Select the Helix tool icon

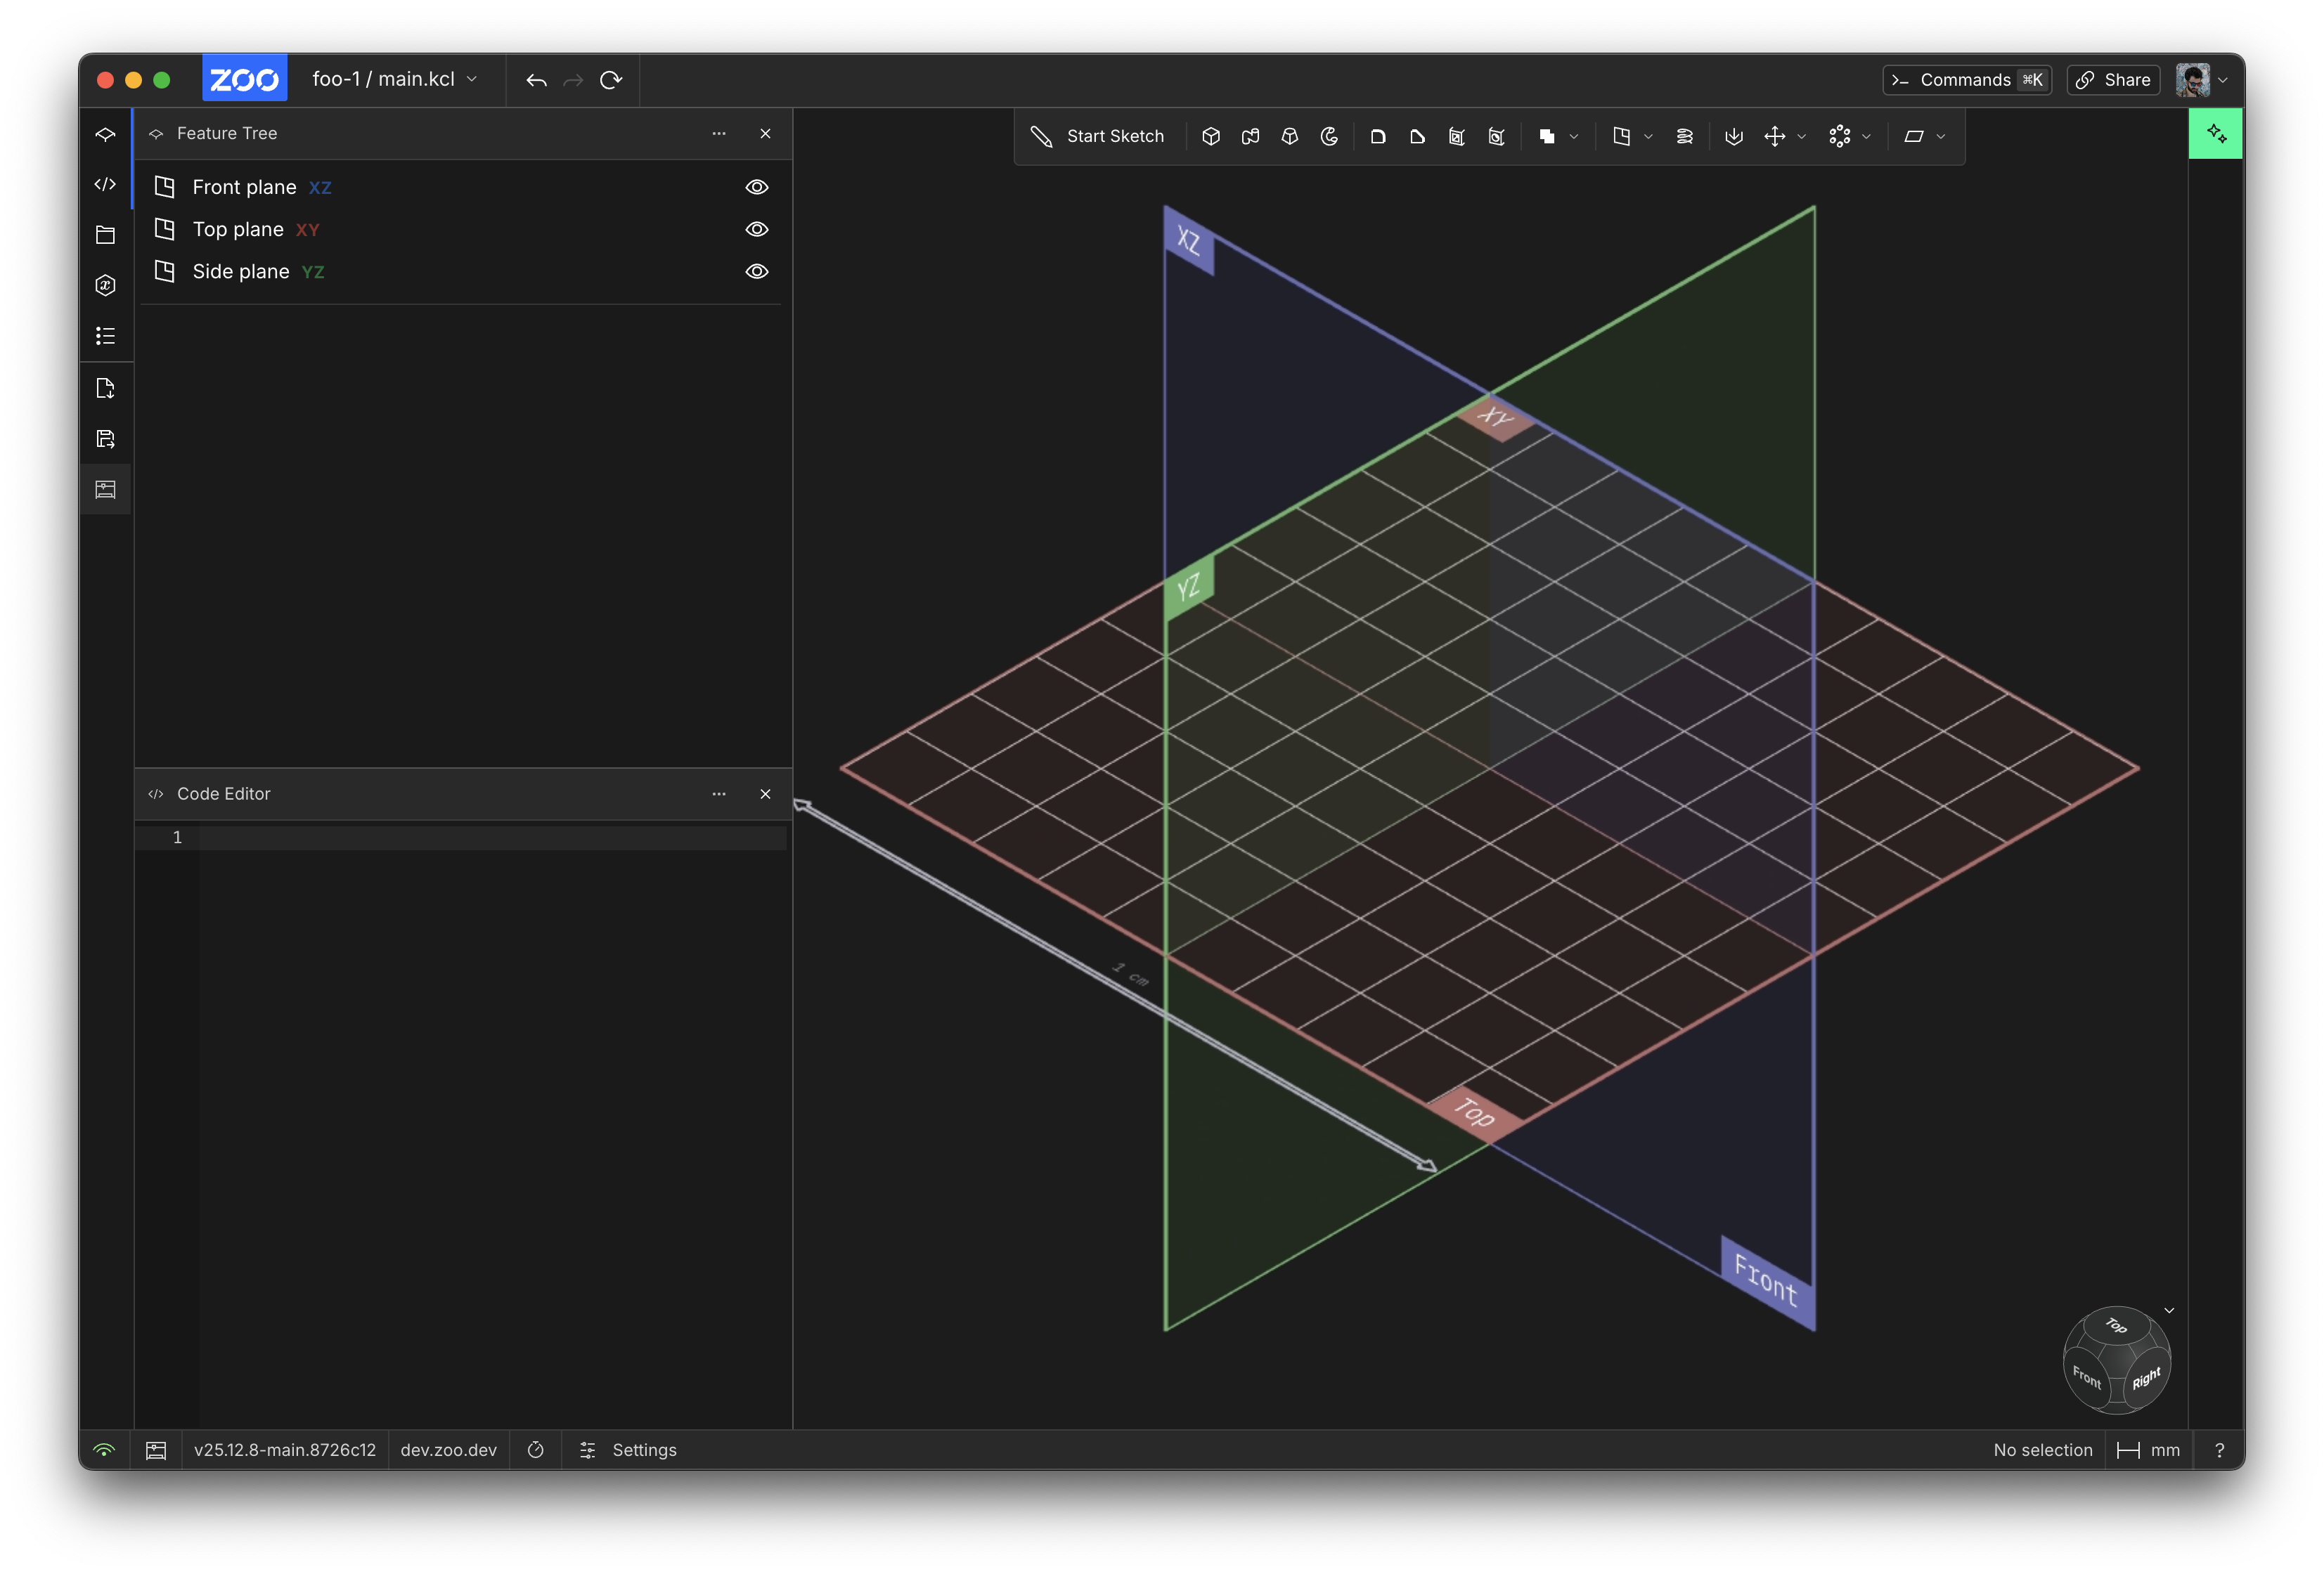(1684, 136)
